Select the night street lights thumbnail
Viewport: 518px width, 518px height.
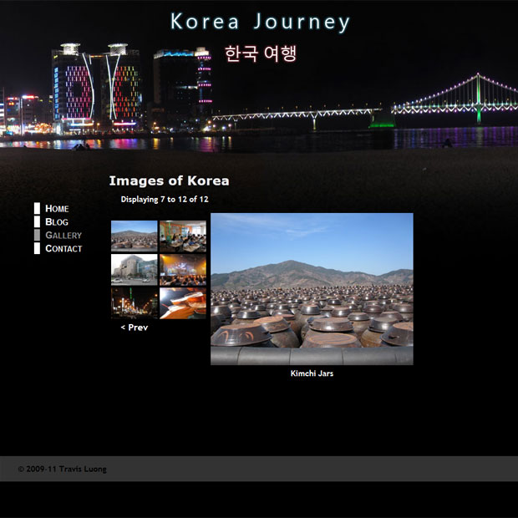[x=135, y=303]
